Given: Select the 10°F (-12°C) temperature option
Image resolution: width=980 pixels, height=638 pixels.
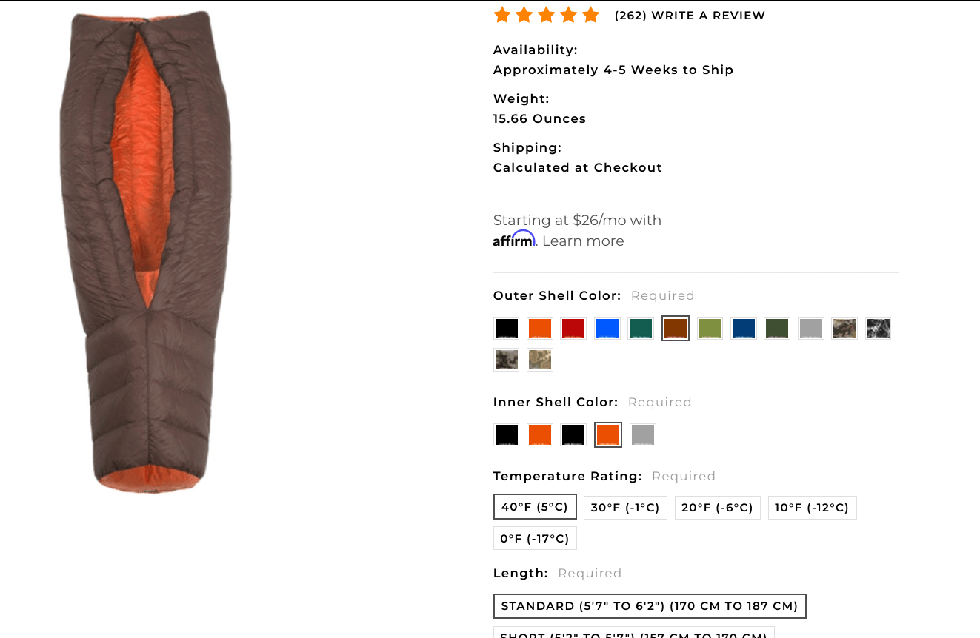Looking at the screenshot, I should [812, 508].
